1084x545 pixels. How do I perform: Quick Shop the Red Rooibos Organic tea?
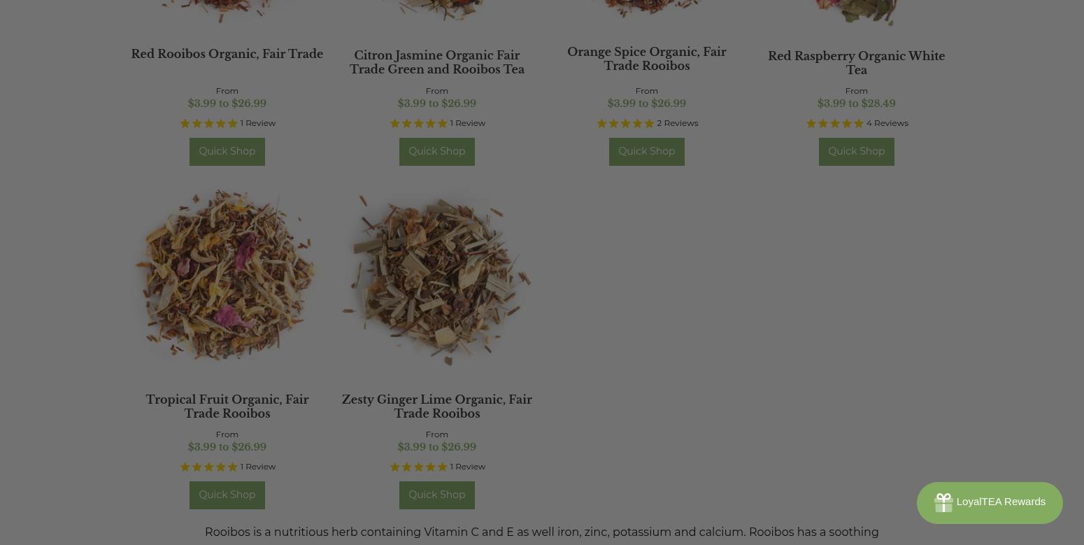pyautogui.click(x=227, y=151)
